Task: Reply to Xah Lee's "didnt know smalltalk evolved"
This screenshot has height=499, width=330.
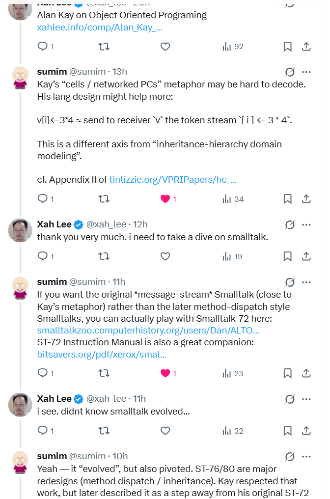Action: 43,431
